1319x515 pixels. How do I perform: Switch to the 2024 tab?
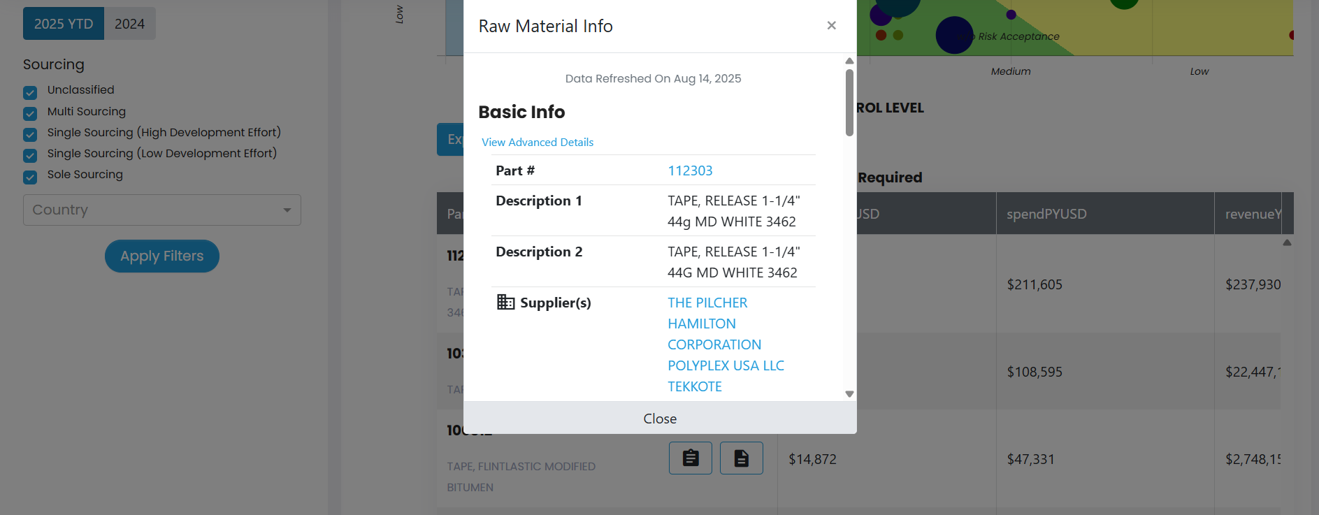(x=129, y=24)
